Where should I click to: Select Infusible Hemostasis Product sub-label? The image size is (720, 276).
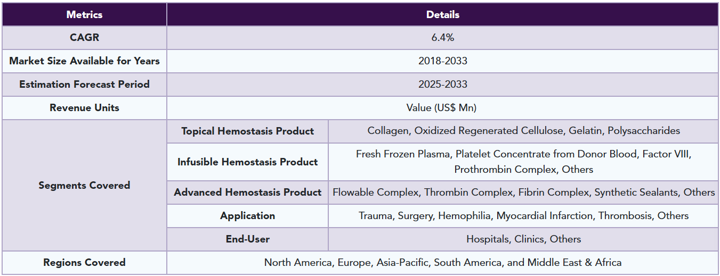tap(248, 162)
